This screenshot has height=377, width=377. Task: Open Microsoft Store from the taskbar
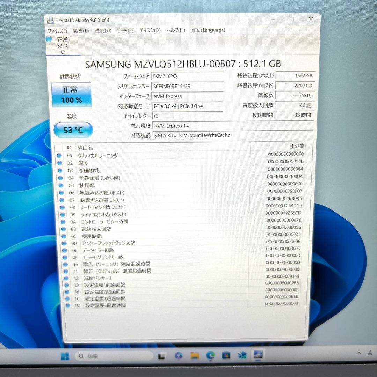[226, 355]
